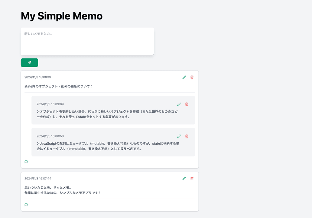Edit the memo timestamped 15:08:19
This screenshot has height=218, width=312.
184,77
